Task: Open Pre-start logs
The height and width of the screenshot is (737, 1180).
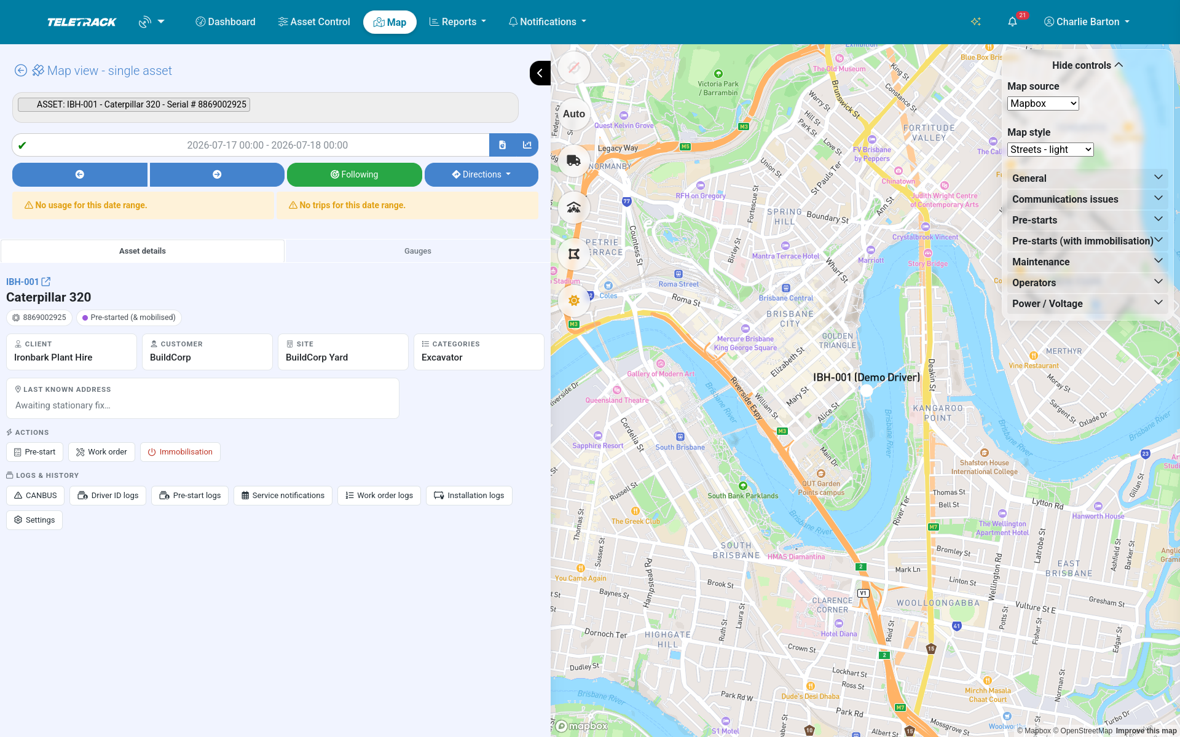Action: [x=190, y=496]
